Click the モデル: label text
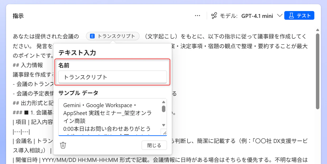Viewport: 327px width, 164px height. point(229,16)
